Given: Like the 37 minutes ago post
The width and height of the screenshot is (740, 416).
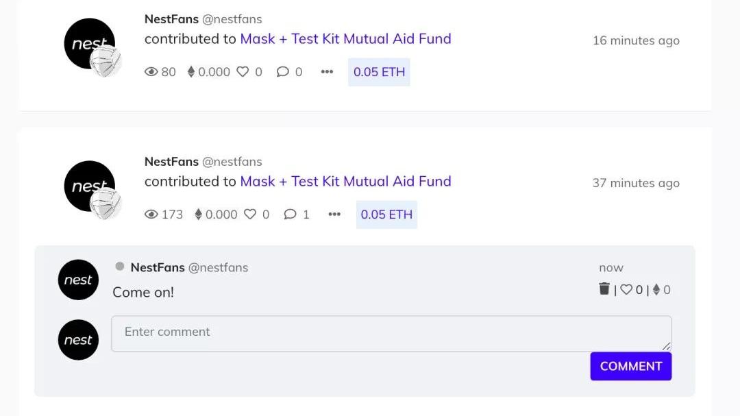Looking at the screenshot, I should (x=250, y=215).
